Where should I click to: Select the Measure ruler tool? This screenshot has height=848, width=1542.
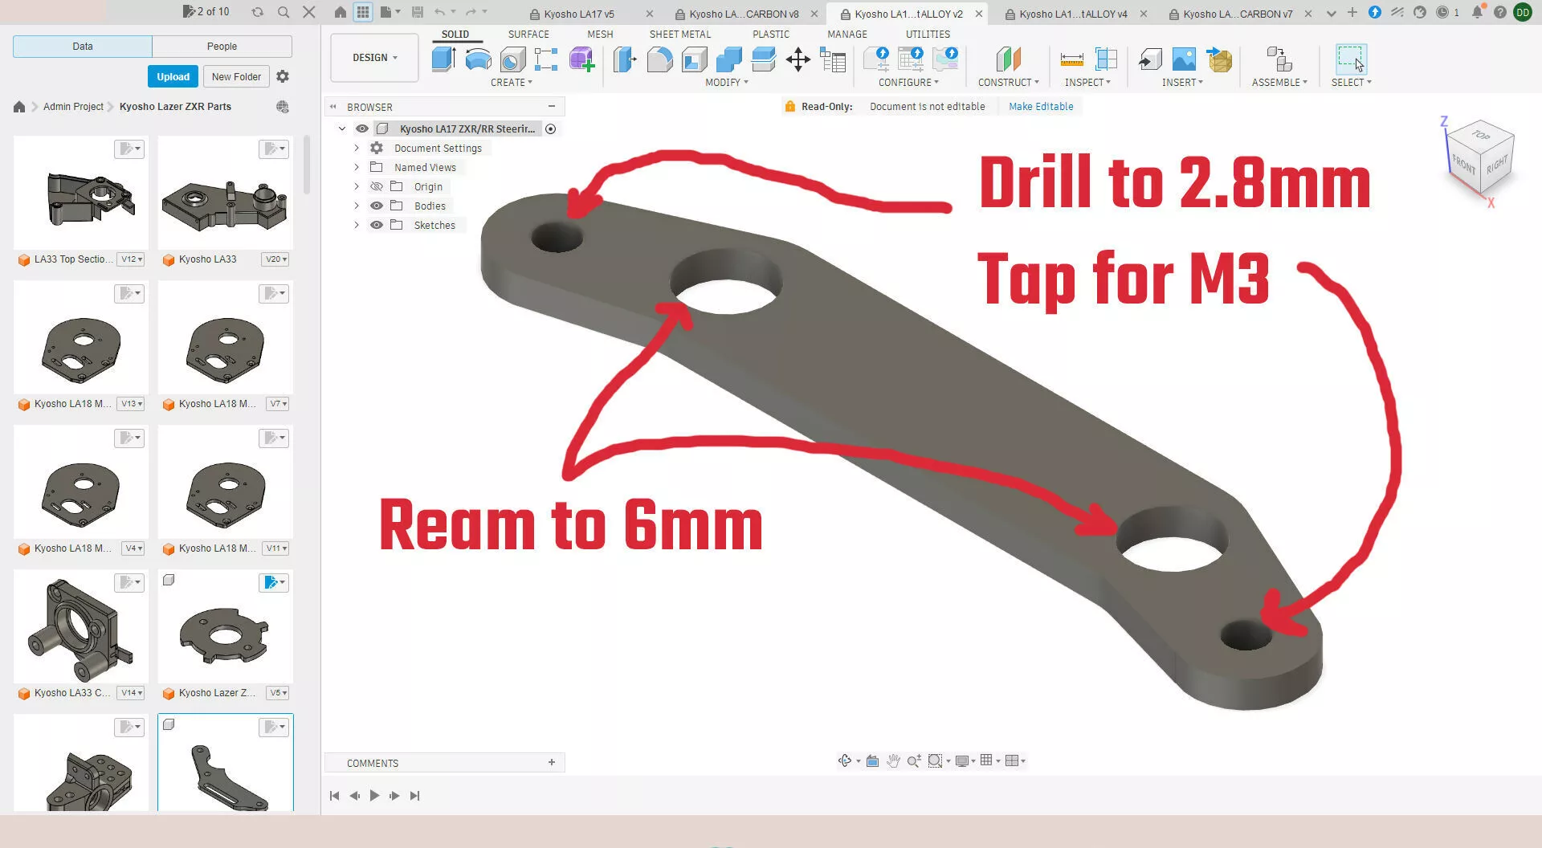(x=1071, y=59)
